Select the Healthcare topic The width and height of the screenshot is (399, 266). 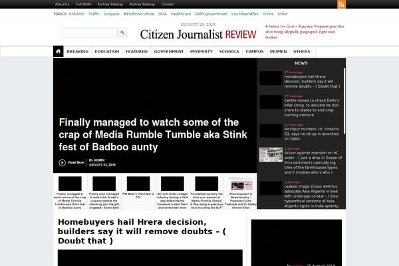pyautogui.click(x=181, y=14)
